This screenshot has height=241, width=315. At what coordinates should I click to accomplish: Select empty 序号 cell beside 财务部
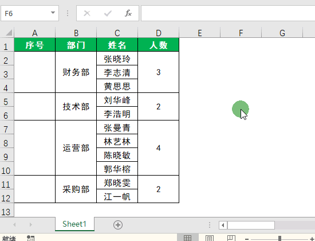click(35, 72)
